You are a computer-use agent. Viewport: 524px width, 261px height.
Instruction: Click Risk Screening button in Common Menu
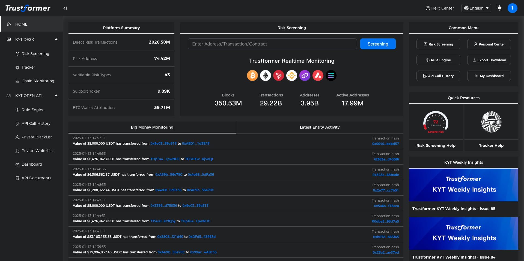point(438,44)
